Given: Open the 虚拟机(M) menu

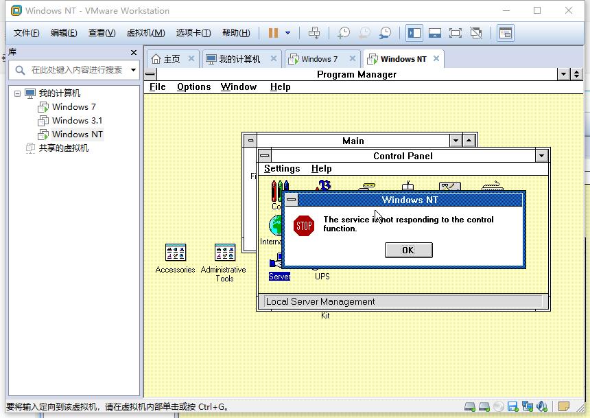Looking at the screenshot, I should pyautogui.click(x=145, y=33).
